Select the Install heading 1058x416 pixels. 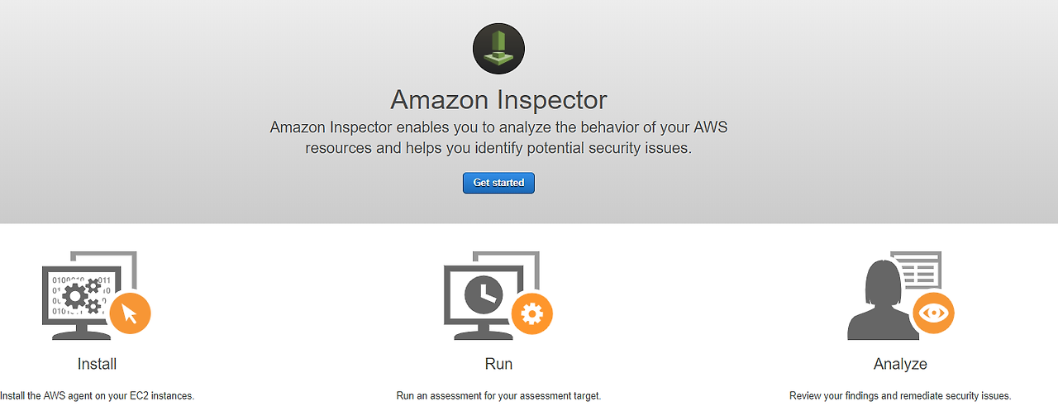pyautogui.click(x=97, y=364)
